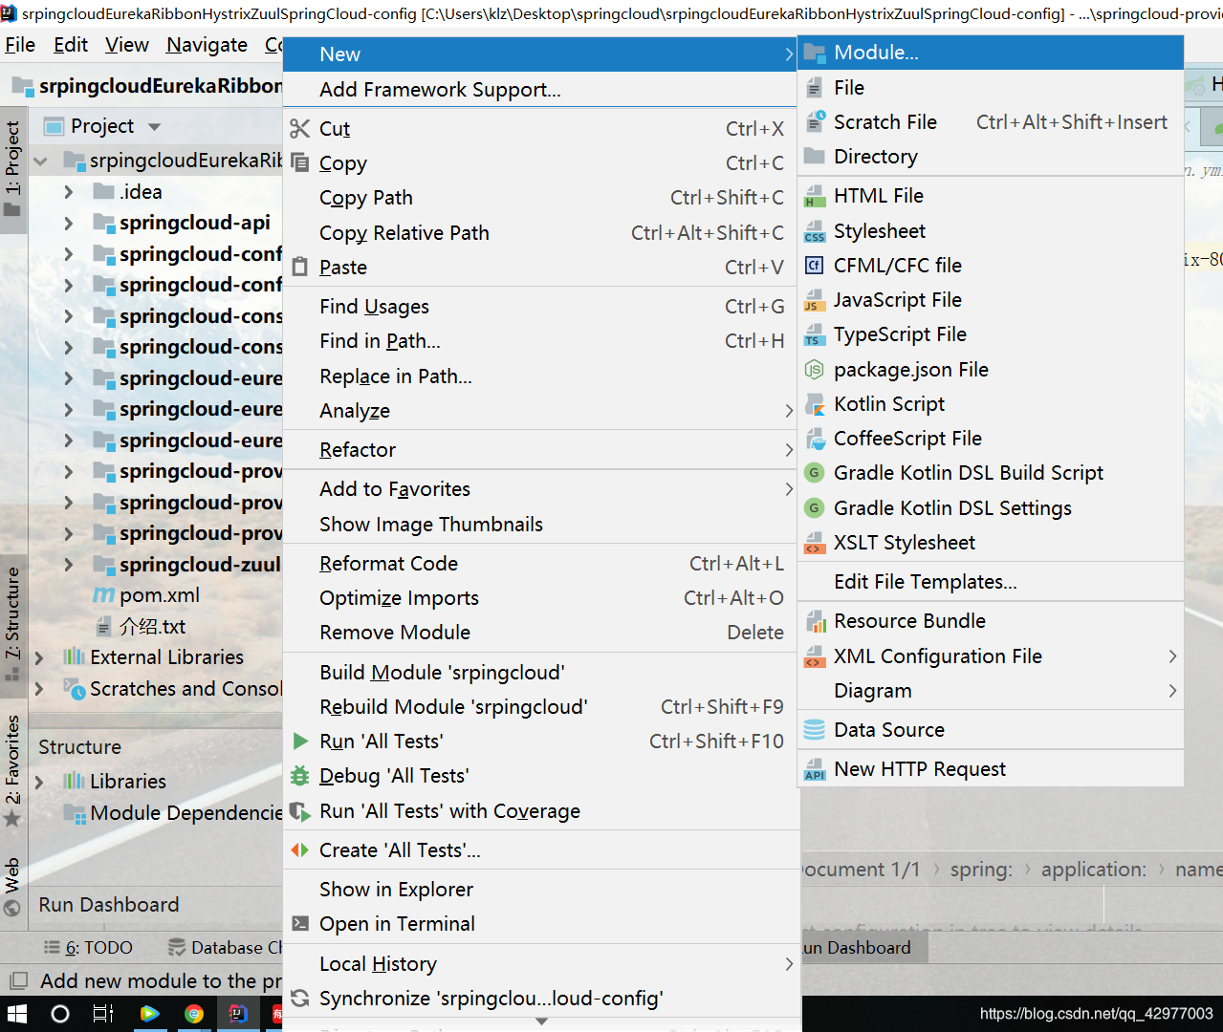Click the Debug 'All Tests' bug icon
1223x1032 pixels.
300,775
